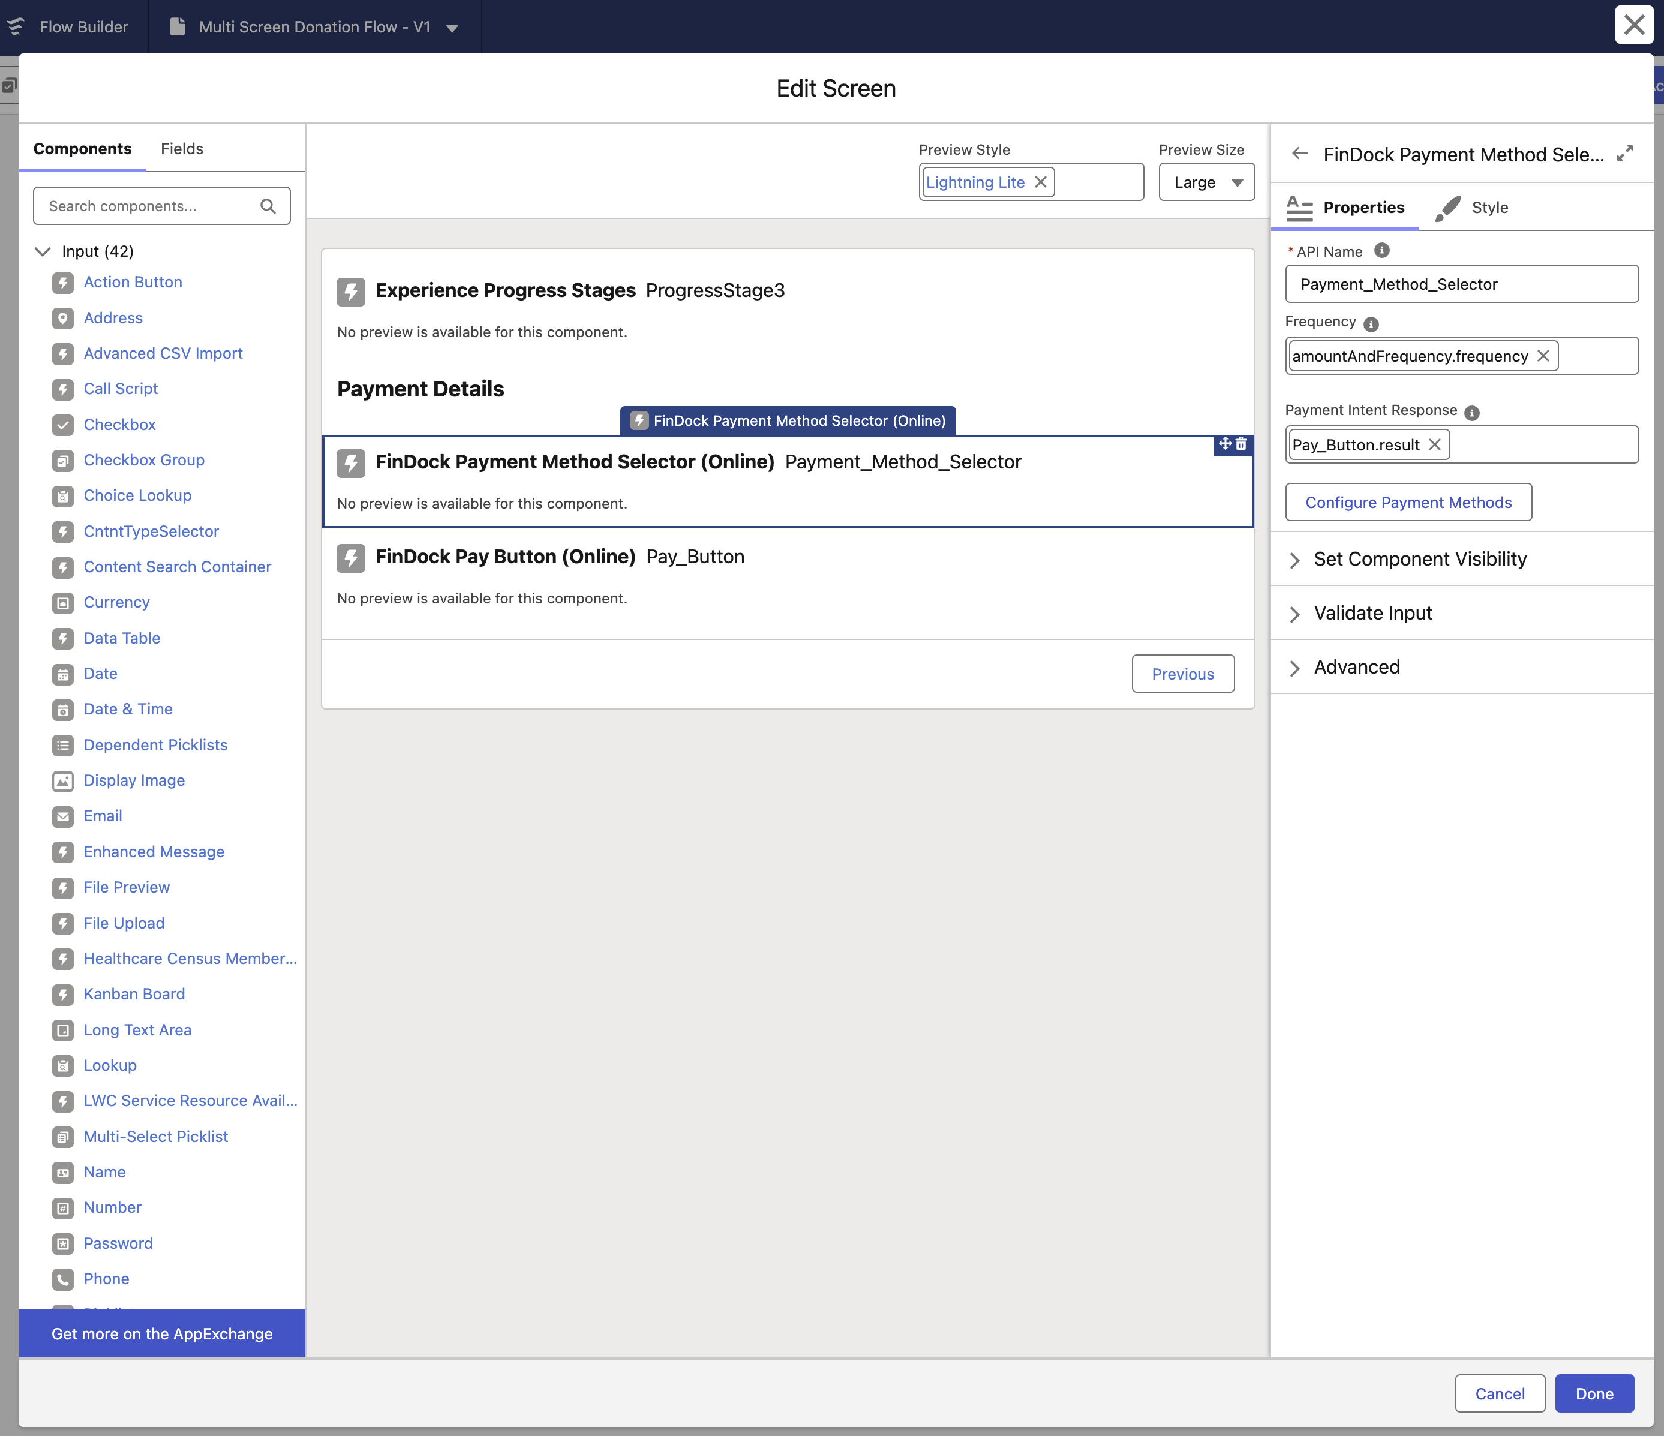Click the Action Button component icon
Screen dimensions: 1664x1436
click(62, 283)
